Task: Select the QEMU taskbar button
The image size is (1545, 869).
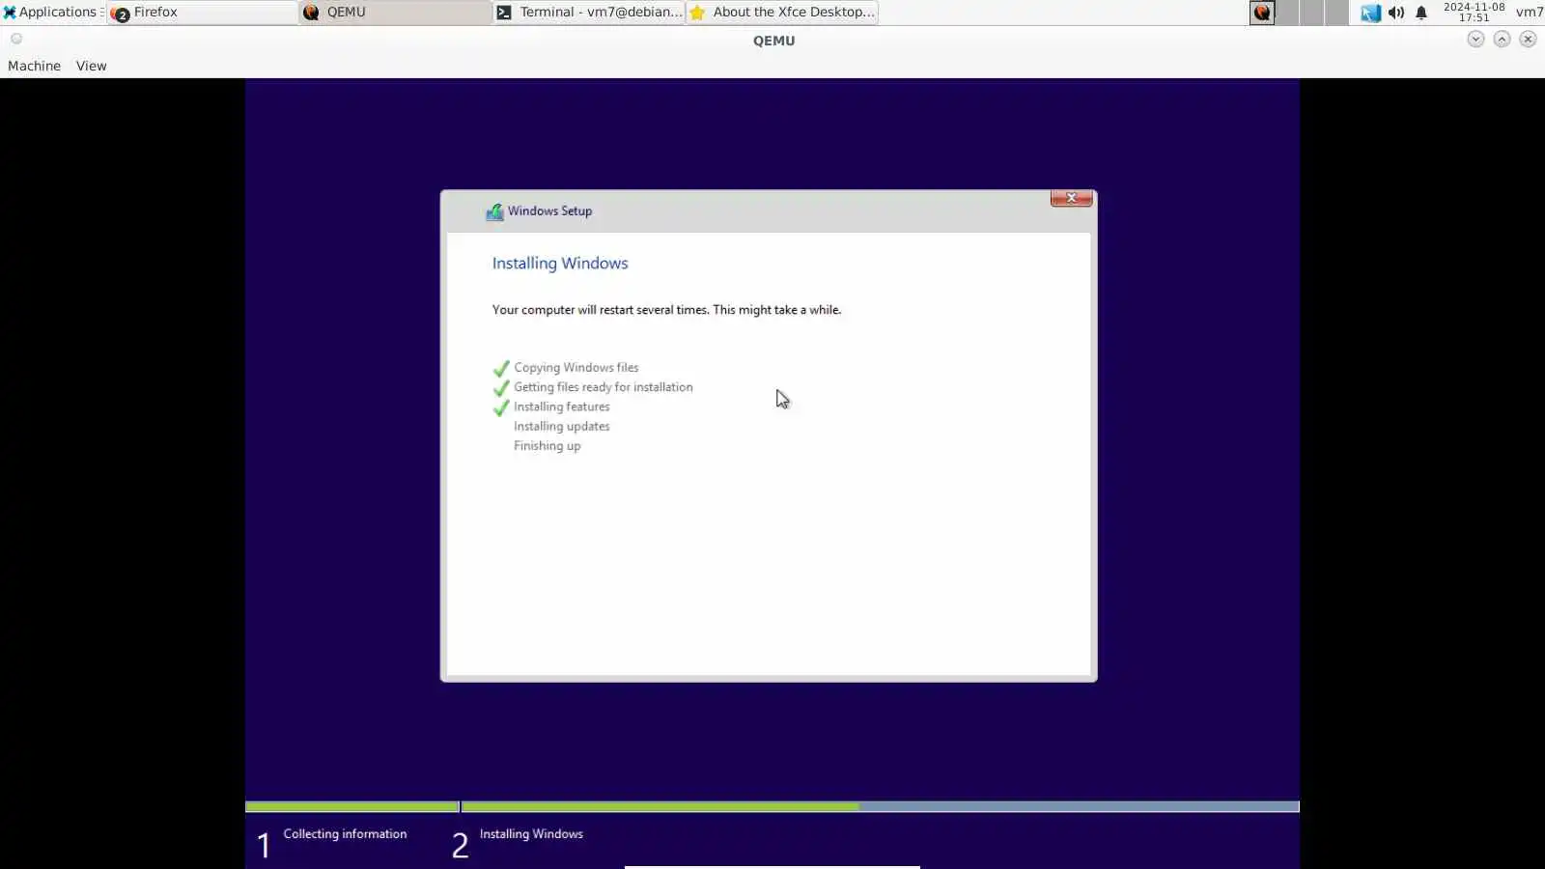Action: coord(396,13)
